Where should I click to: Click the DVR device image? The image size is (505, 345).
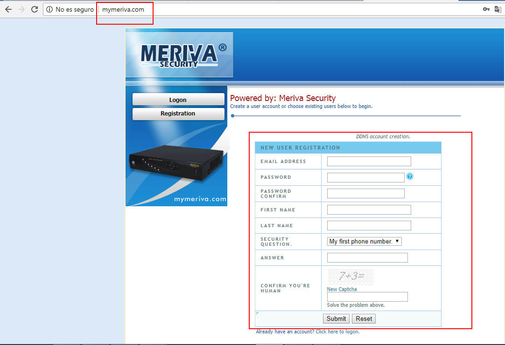[176, 162]
